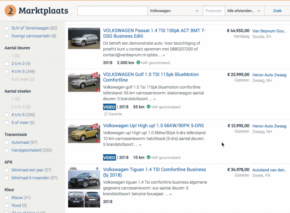Click the main search text field
The height and width of the screenshot is (213, 290).
coord(112,11)
